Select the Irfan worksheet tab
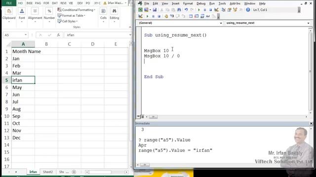Image resolution: width=316 pixels, height=177 pixels. coord(33,172)
